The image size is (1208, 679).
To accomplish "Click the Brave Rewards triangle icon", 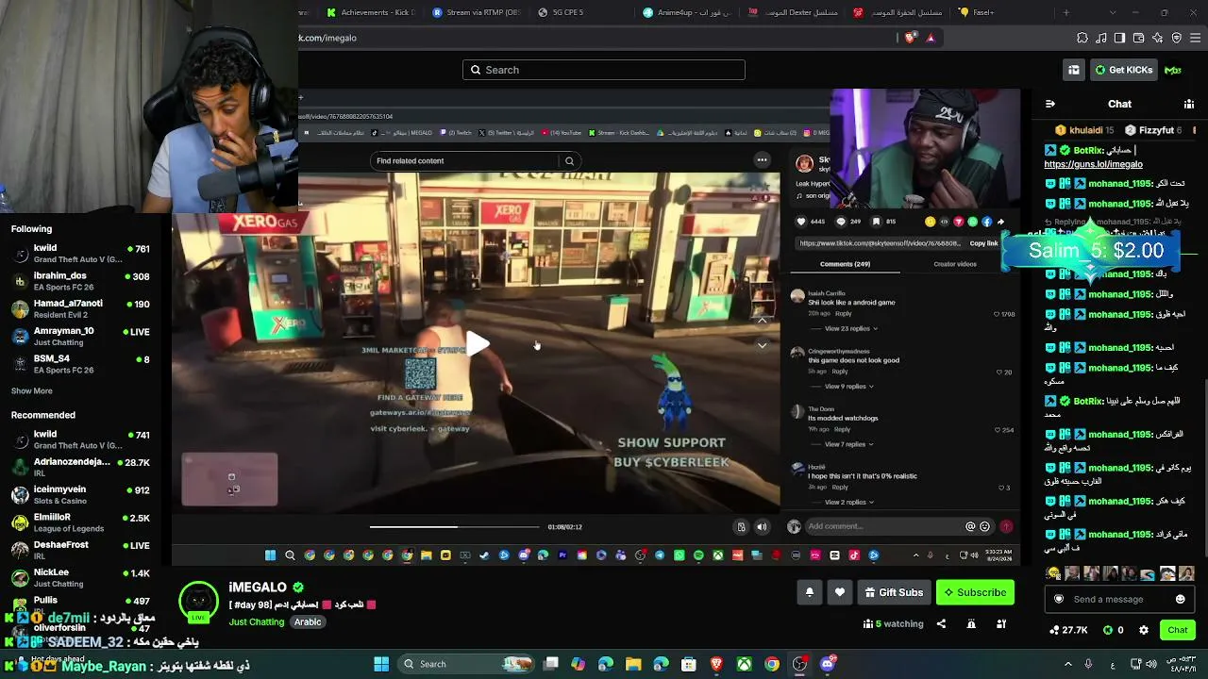I will pos(931,38).
